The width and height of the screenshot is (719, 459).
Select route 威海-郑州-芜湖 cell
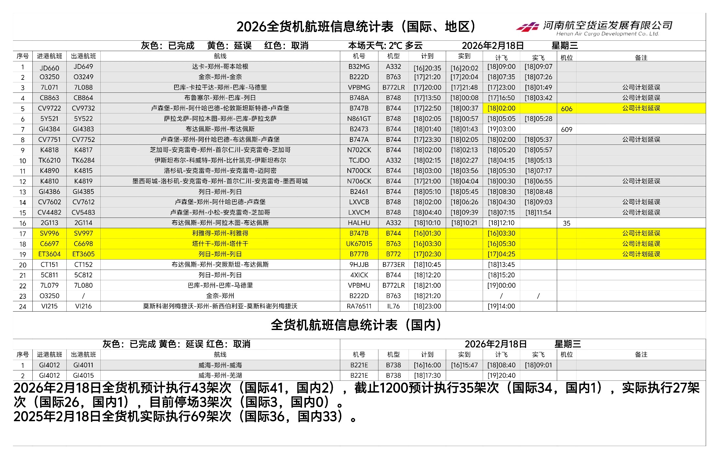(220, 376)
